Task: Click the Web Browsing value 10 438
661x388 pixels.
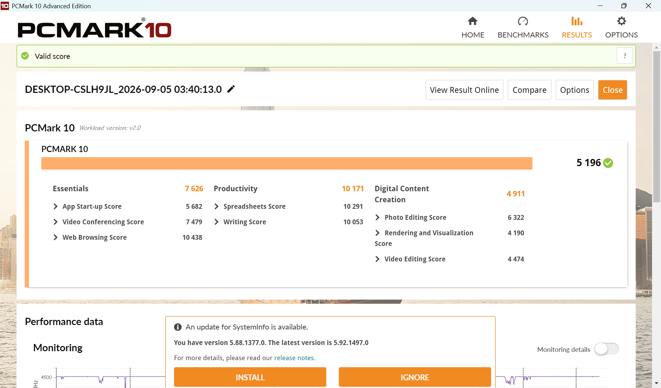Action: pos(192,237)
